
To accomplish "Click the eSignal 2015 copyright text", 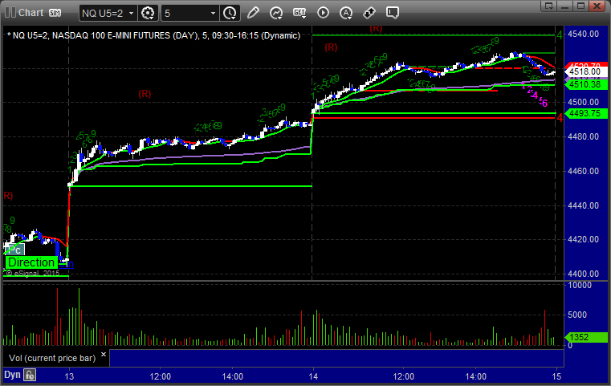I will pos(33,273).
